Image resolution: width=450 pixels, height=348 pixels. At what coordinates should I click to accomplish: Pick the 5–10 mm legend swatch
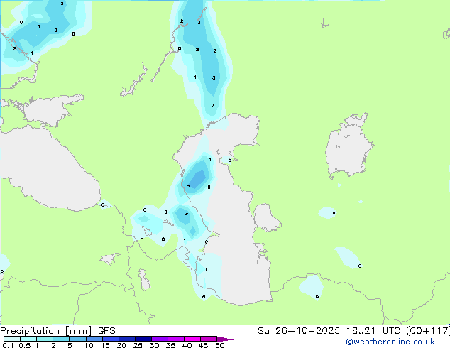tap(77, 339)
